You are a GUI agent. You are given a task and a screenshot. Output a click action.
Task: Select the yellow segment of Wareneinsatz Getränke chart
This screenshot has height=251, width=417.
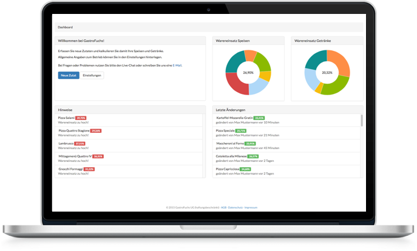click(x=319, y=88)
